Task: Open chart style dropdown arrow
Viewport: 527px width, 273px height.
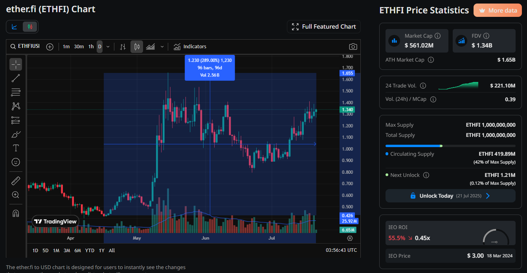Action: [x=162, y=47]
